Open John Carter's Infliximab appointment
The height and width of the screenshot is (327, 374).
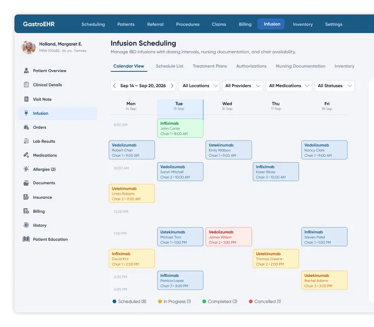[180, 128]
